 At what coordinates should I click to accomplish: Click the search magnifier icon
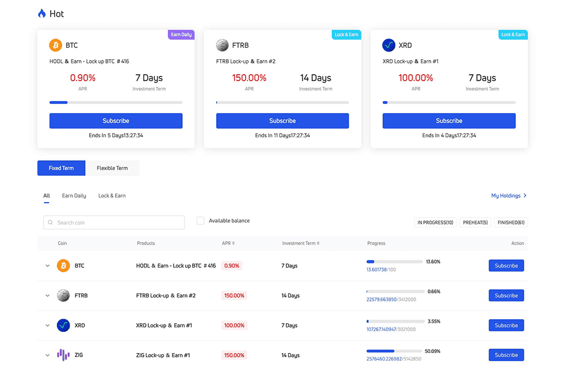[51, 222]
